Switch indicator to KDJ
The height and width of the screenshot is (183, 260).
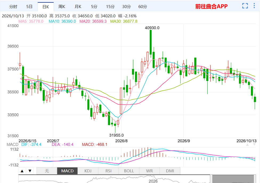pyautogui.click(x=88, y=171)
